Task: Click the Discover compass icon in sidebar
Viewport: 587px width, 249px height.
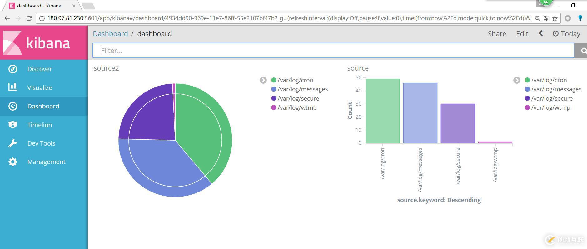Action: point(13,69)
